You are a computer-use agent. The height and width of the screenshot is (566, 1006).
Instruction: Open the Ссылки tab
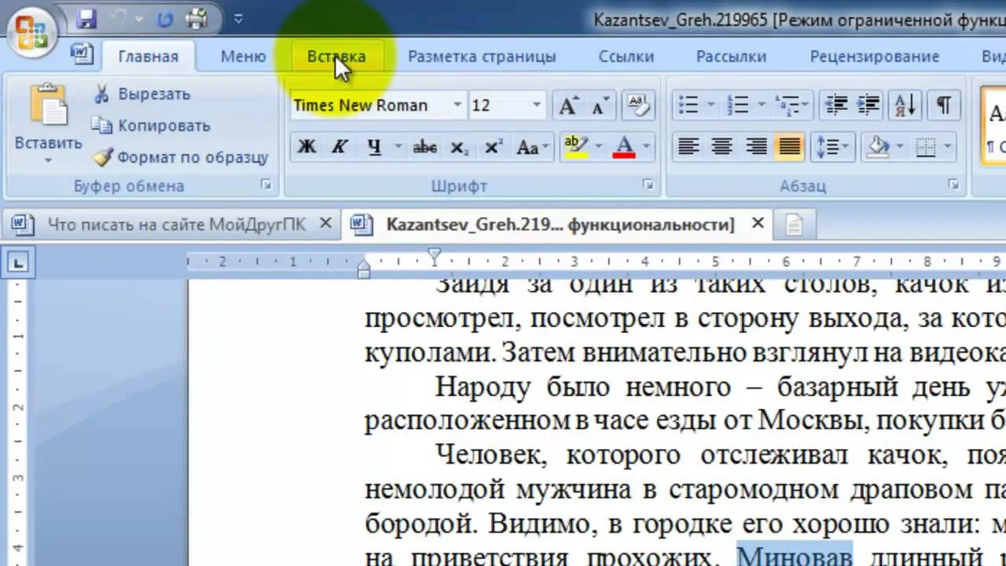(626, 57)
